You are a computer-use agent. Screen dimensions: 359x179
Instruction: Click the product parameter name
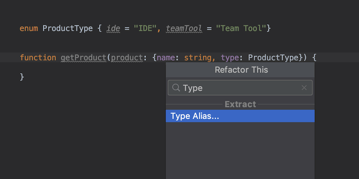[126, 57]
